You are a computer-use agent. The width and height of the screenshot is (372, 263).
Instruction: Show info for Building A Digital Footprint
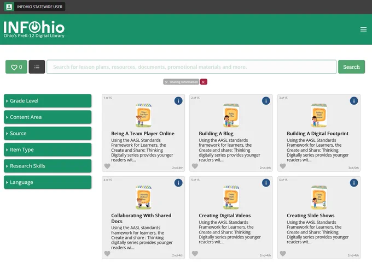(x=354, y=100)
